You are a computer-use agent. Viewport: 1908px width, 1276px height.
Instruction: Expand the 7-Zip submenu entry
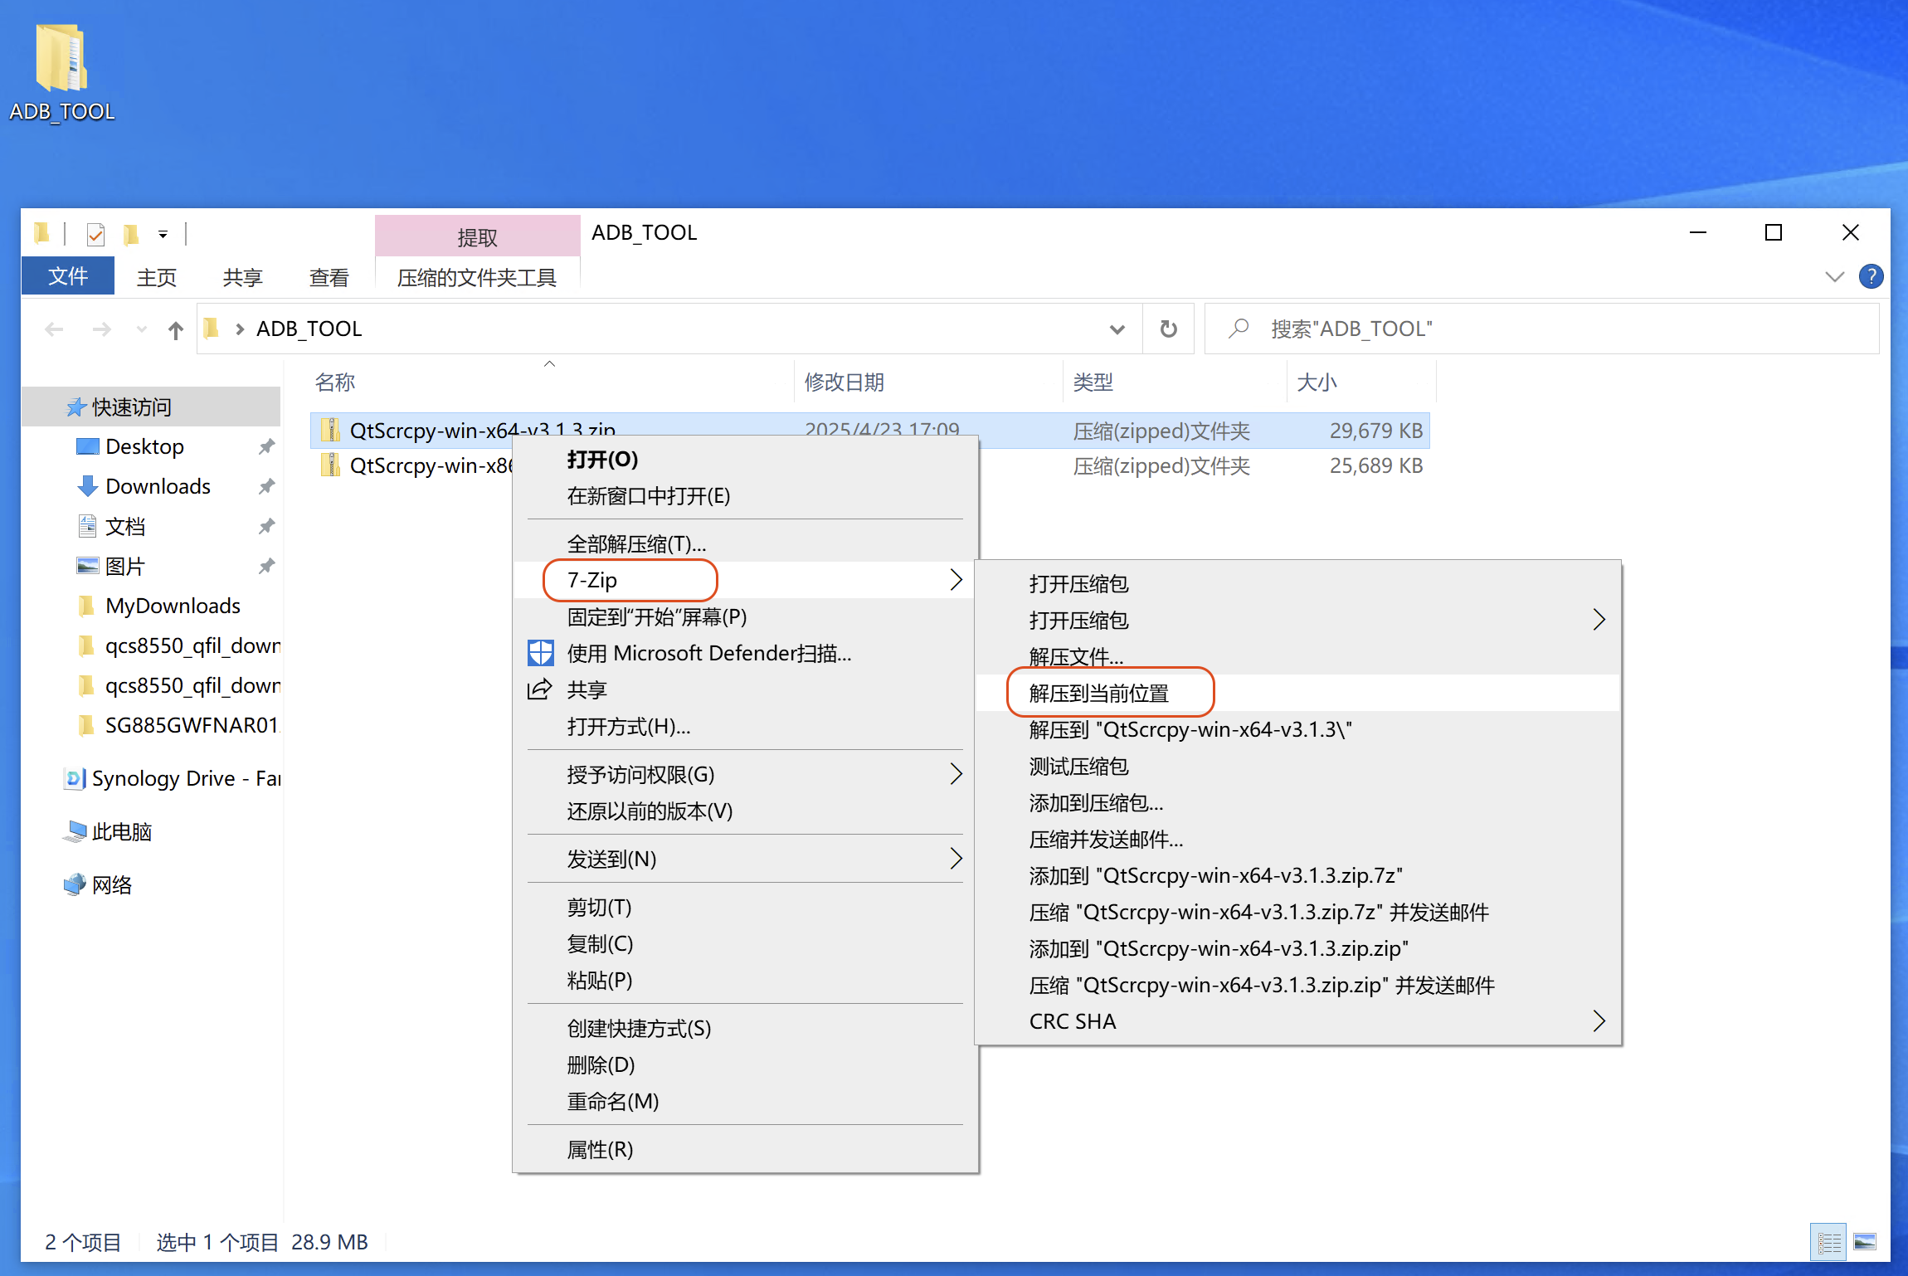click(x=745, y=580)
